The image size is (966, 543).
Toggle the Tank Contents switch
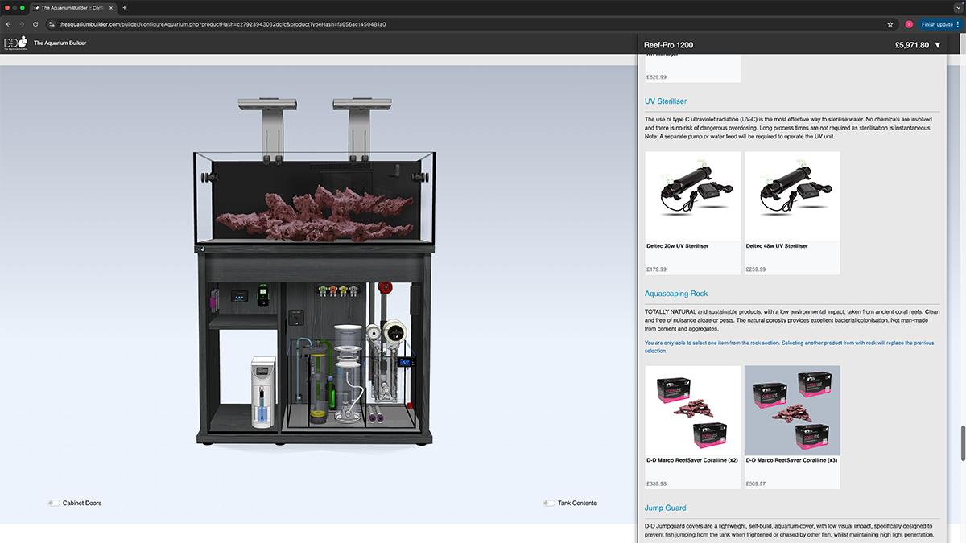548,503
